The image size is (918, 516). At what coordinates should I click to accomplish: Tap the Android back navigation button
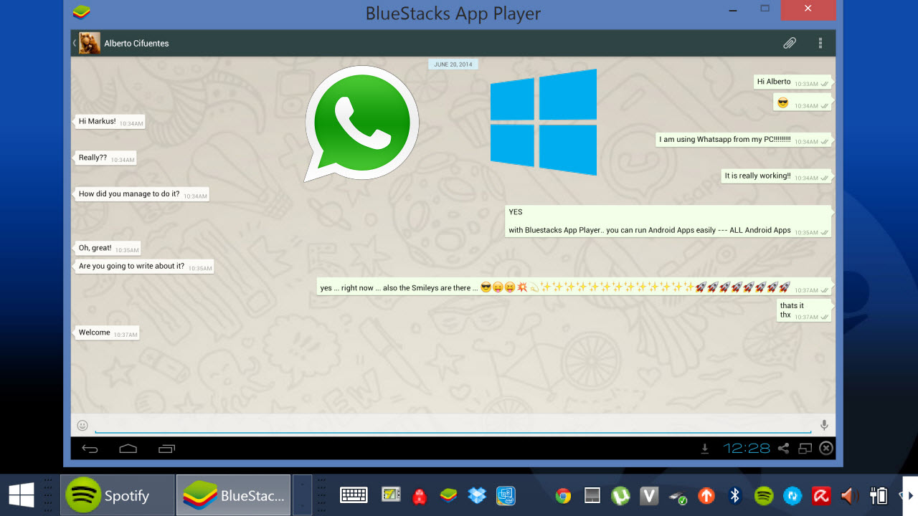[x=90, y=449]
